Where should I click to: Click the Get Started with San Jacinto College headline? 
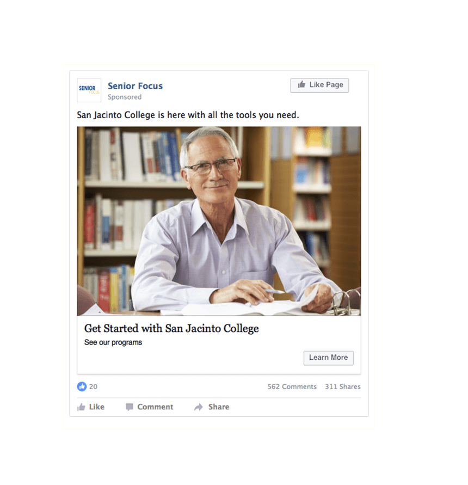[x=171, y=328]
